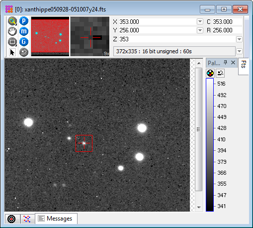Screen dimensions: 253x228
Task: Click the blue P button
Action: (x=24, y=21)
